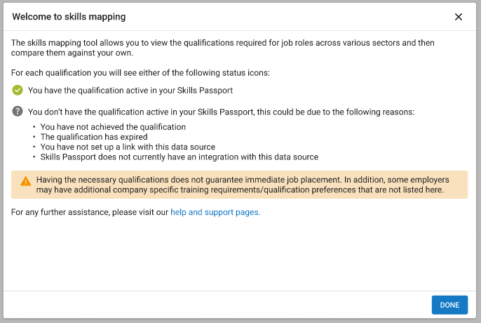481x323 pixels.
Task: Click the empty footer area left of DONE
Action: [x=210, y=305]
